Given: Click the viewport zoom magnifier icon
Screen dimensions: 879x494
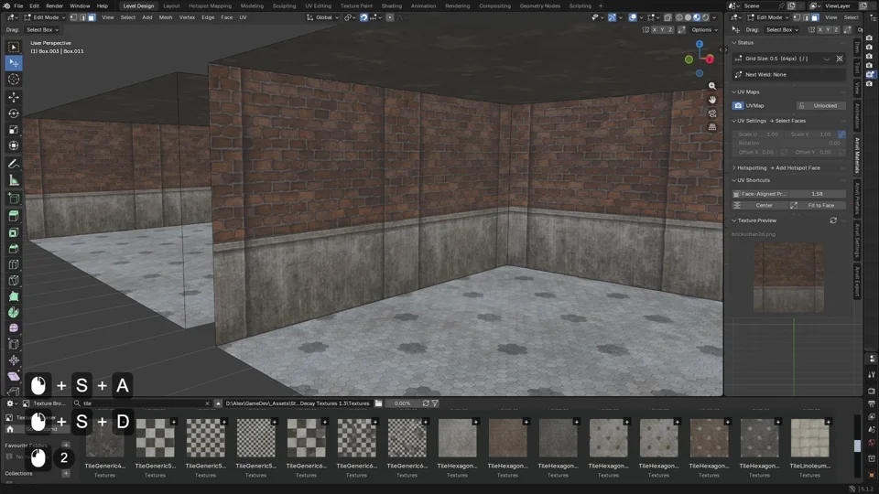Looking at the screenshot, I should [712, 86].
